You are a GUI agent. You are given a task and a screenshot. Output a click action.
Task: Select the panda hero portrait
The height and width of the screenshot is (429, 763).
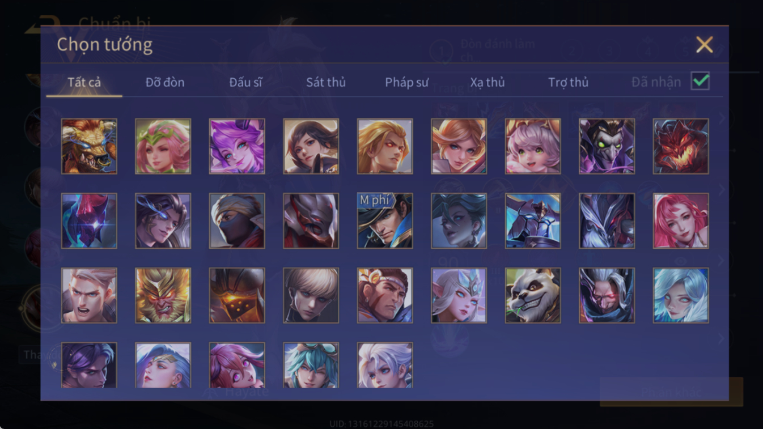[533, 295]
